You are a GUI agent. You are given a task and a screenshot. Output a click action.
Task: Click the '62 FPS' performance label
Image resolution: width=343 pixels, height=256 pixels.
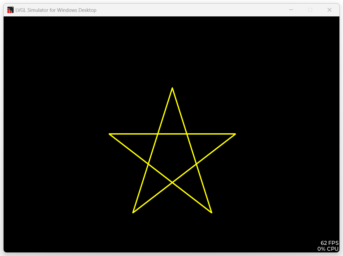329,243
